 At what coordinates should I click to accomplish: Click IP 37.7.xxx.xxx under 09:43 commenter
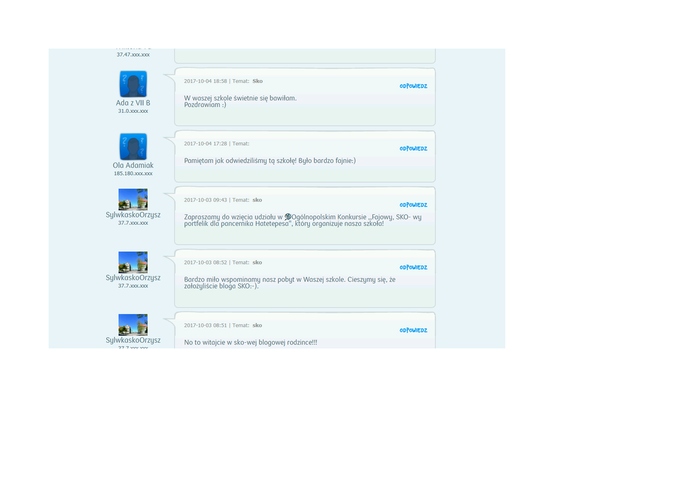click(133, 223)
